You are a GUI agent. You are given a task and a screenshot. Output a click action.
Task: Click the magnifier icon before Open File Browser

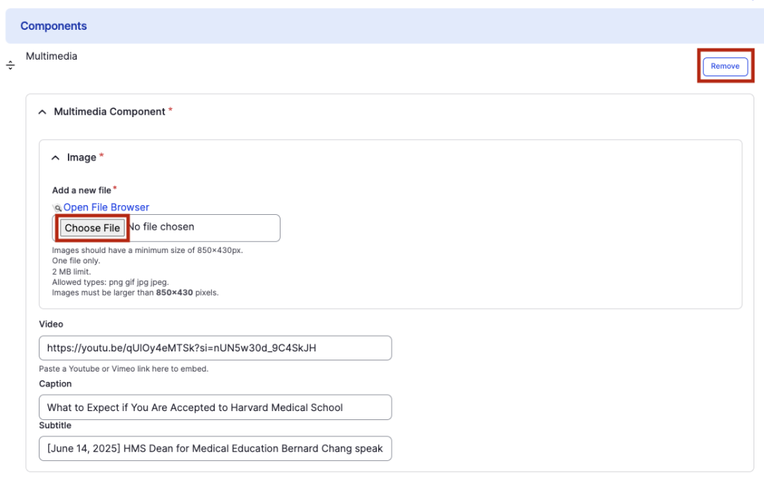[57, 207]
